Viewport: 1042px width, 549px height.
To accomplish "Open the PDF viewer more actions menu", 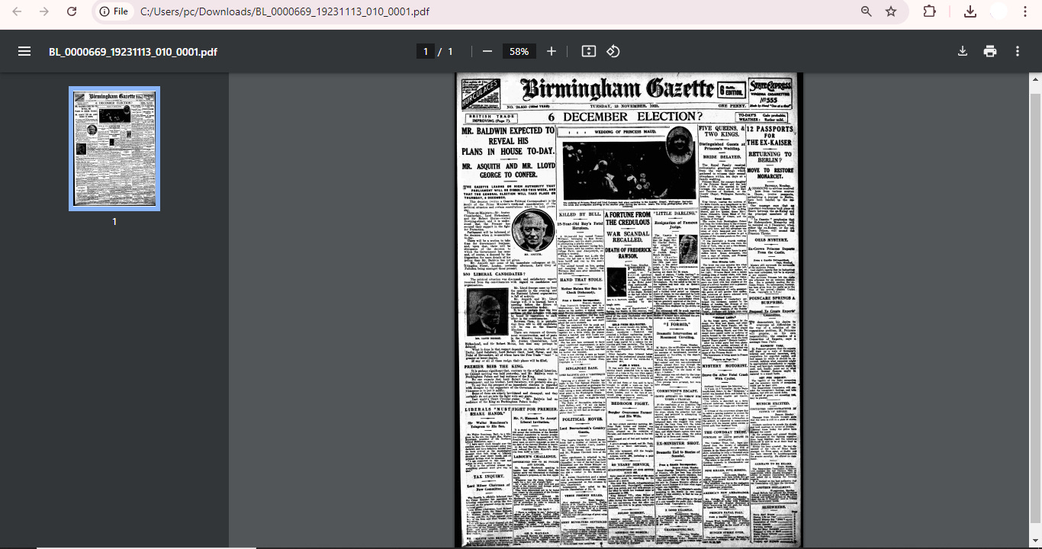I will coord(1018,51).
